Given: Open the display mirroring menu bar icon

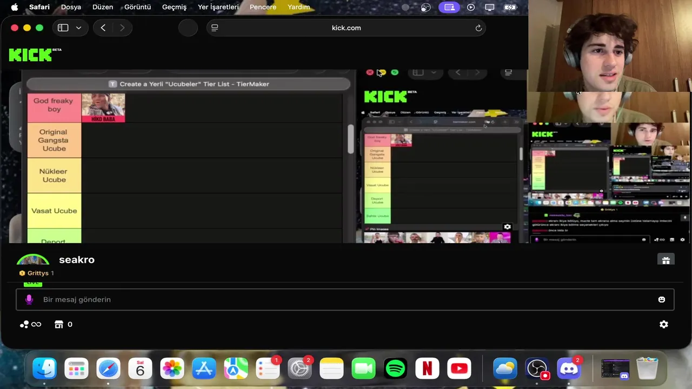Looking at the screenshot, I should tap(490, 7).
